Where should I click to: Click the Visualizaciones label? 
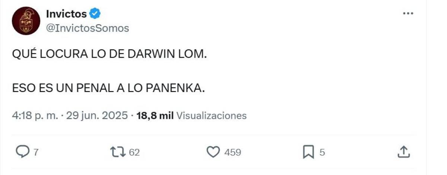[211, 116]
